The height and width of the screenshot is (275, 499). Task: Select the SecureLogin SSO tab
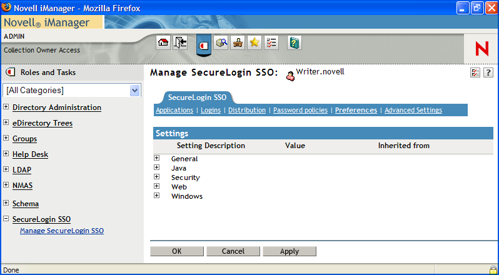198,97
